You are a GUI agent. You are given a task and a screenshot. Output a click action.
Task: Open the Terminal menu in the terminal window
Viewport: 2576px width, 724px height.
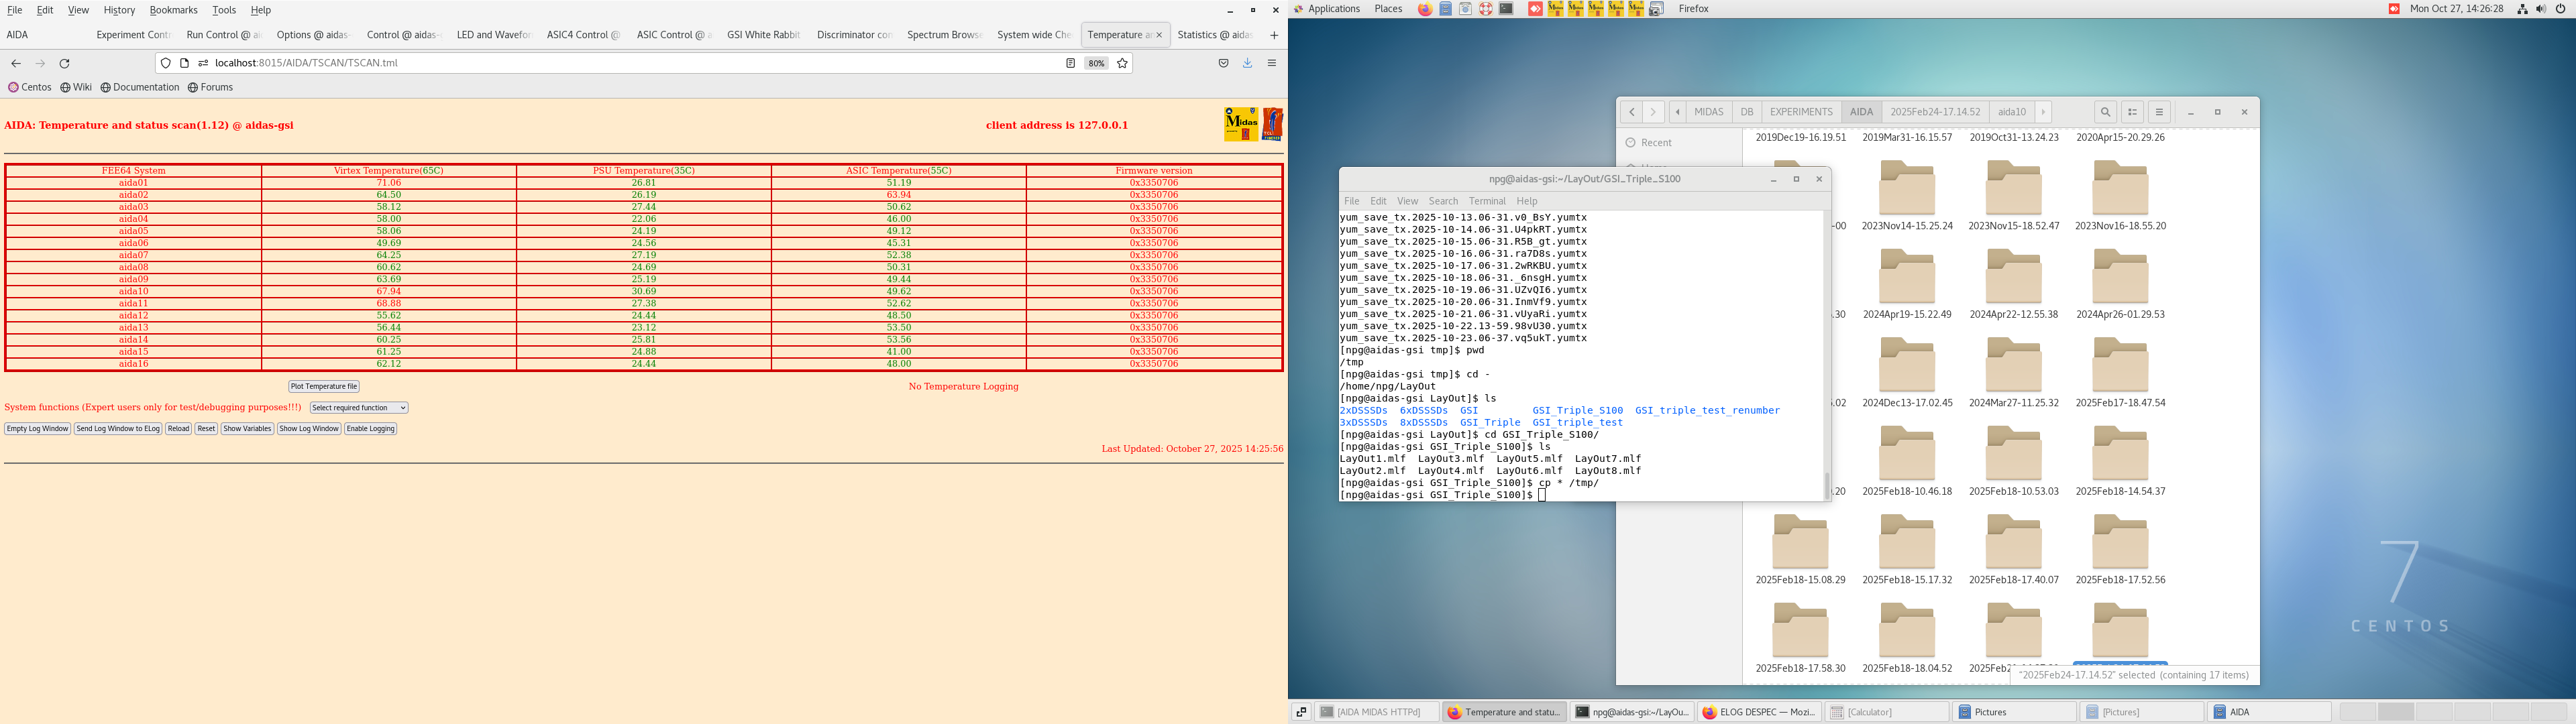[1487, 200]
